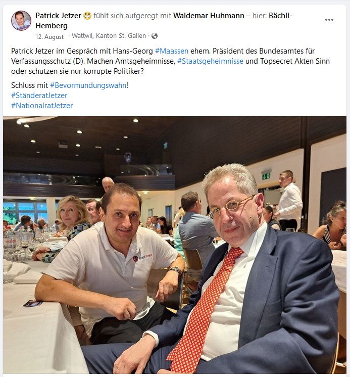This screenshot has width=350, height=377.
Task: Follow the #NationalratJetzer hashtag
Action: tap(42, 106)
